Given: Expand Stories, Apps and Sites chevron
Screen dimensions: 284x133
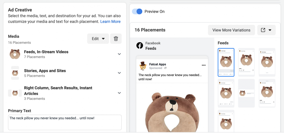Looking at the screenshot, I should click(119, 73).
